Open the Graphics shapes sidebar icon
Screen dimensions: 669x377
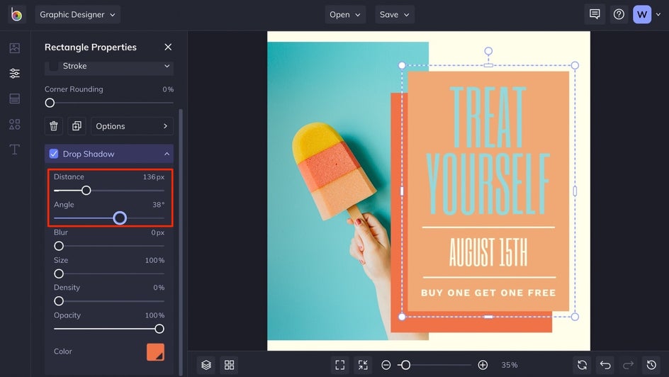[14, 124]
